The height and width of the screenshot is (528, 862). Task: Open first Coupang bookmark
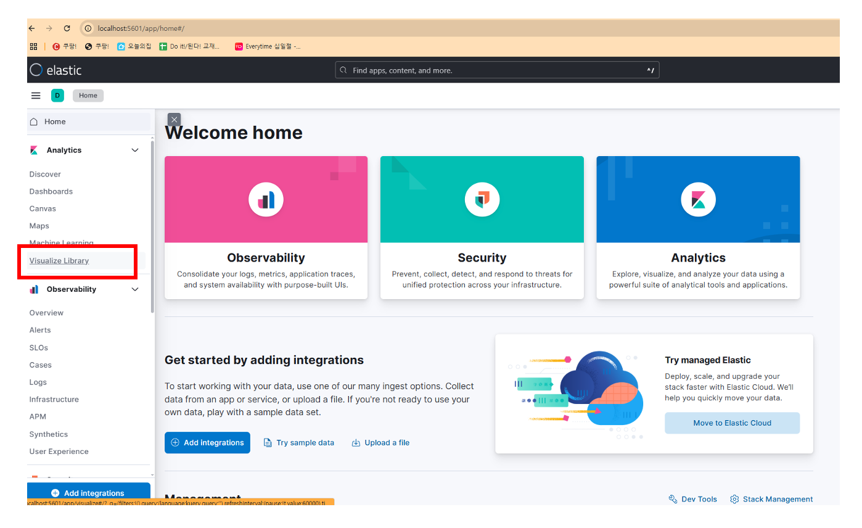click(64, 46)
